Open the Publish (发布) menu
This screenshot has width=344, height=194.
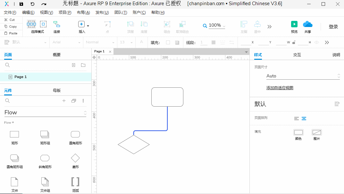102,13
